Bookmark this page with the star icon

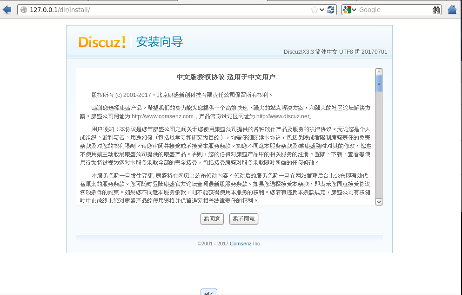[314, 10]
